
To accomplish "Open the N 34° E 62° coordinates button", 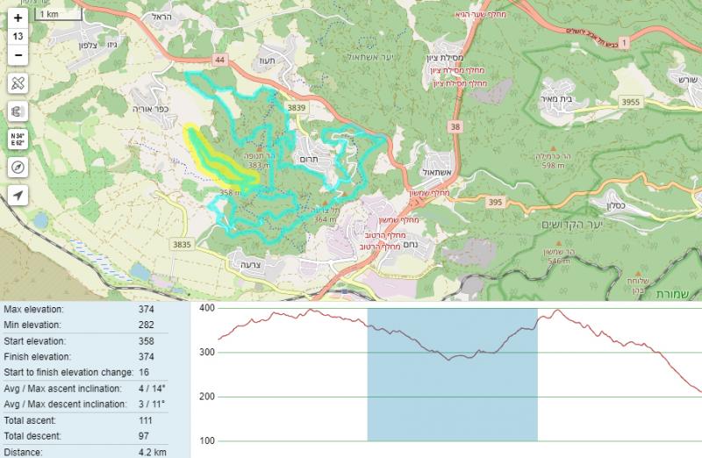I will [x=18, y=139].
